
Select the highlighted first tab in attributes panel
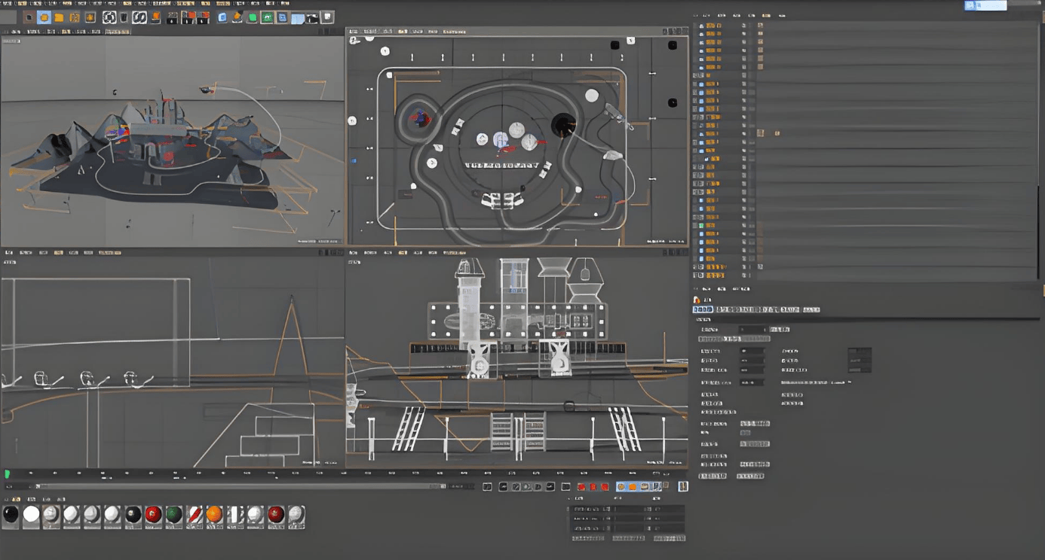coord(703,309)
